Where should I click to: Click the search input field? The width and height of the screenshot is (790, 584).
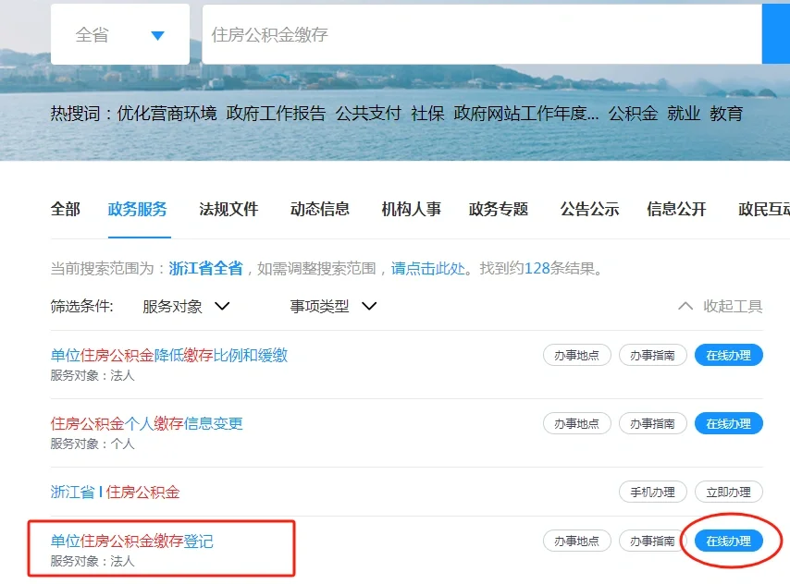[x=481, y=35]
